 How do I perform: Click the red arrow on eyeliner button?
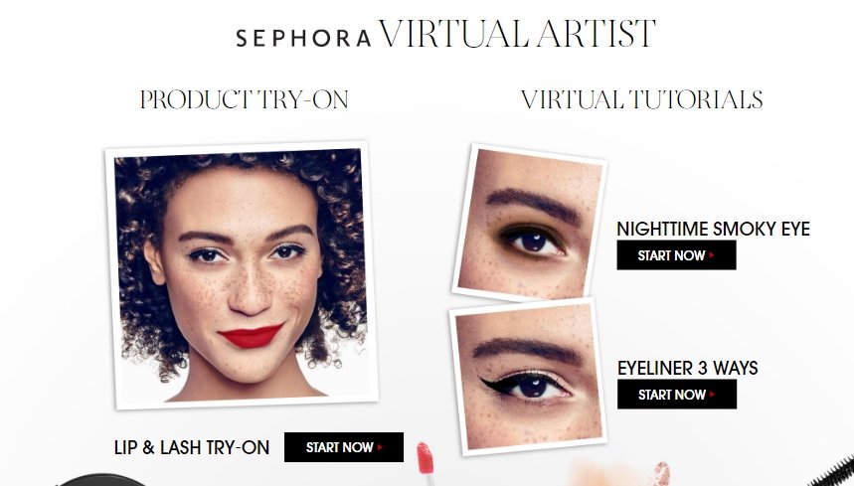pyautogui.click(x=713, y=394)
